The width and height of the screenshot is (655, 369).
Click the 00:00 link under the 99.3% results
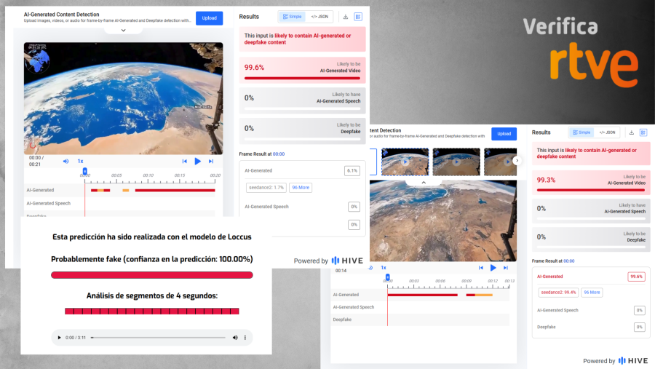(x=569, y=261)
